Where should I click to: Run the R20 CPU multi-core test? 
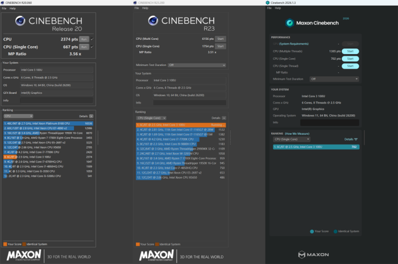click(x=84, y=39)
